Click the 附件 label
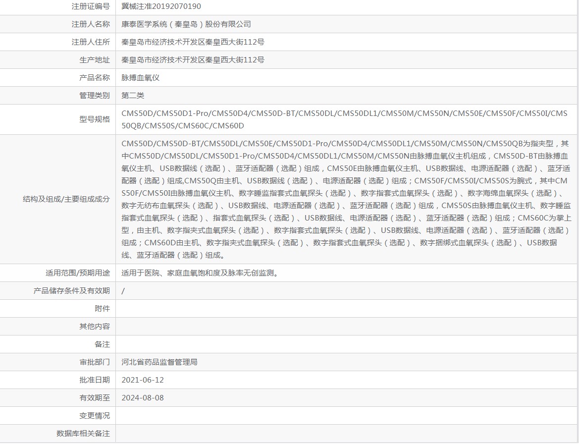 click(x=103, y=308)
